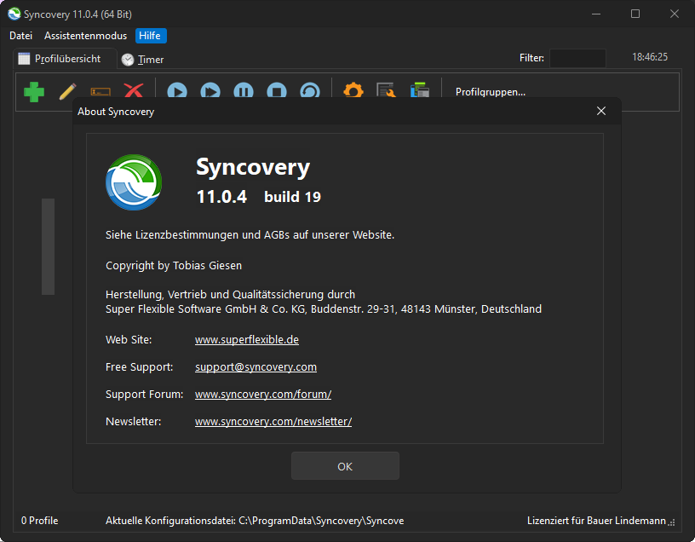695x542 pixels.
Task: Minimize the Syncovery main window
Action: [596, 14]
